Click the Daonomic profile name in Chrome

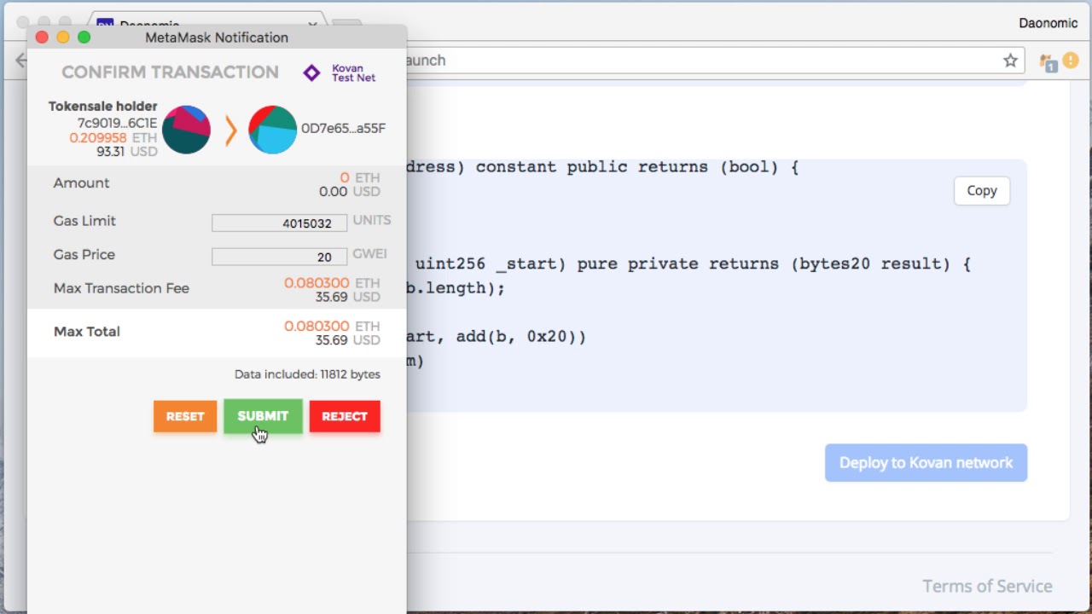pos(1048,23)
